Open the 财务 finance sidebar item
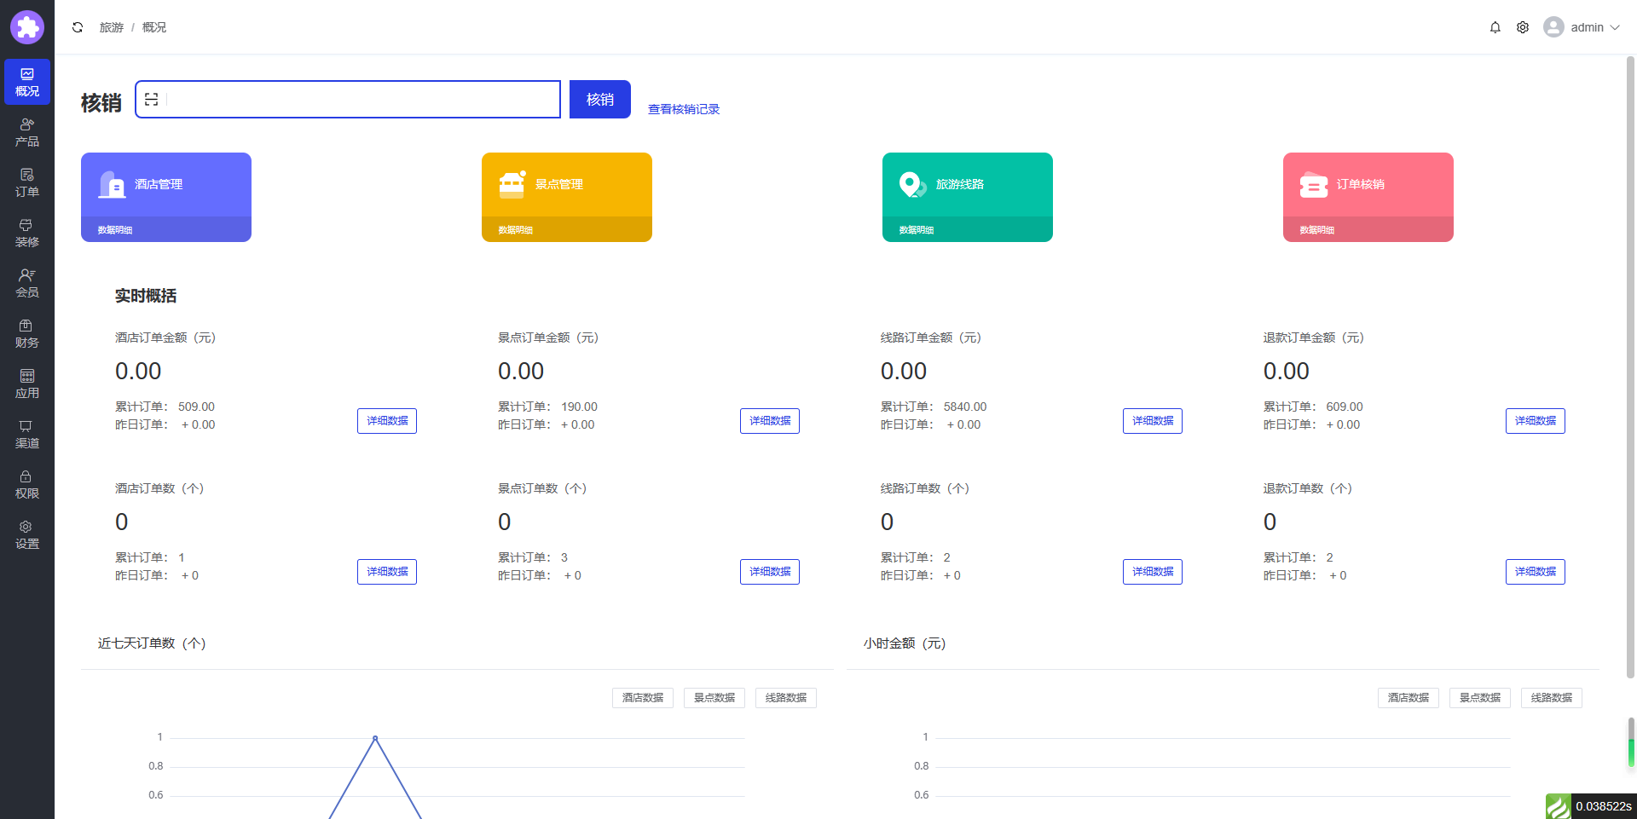 click(x=27, y=333)
